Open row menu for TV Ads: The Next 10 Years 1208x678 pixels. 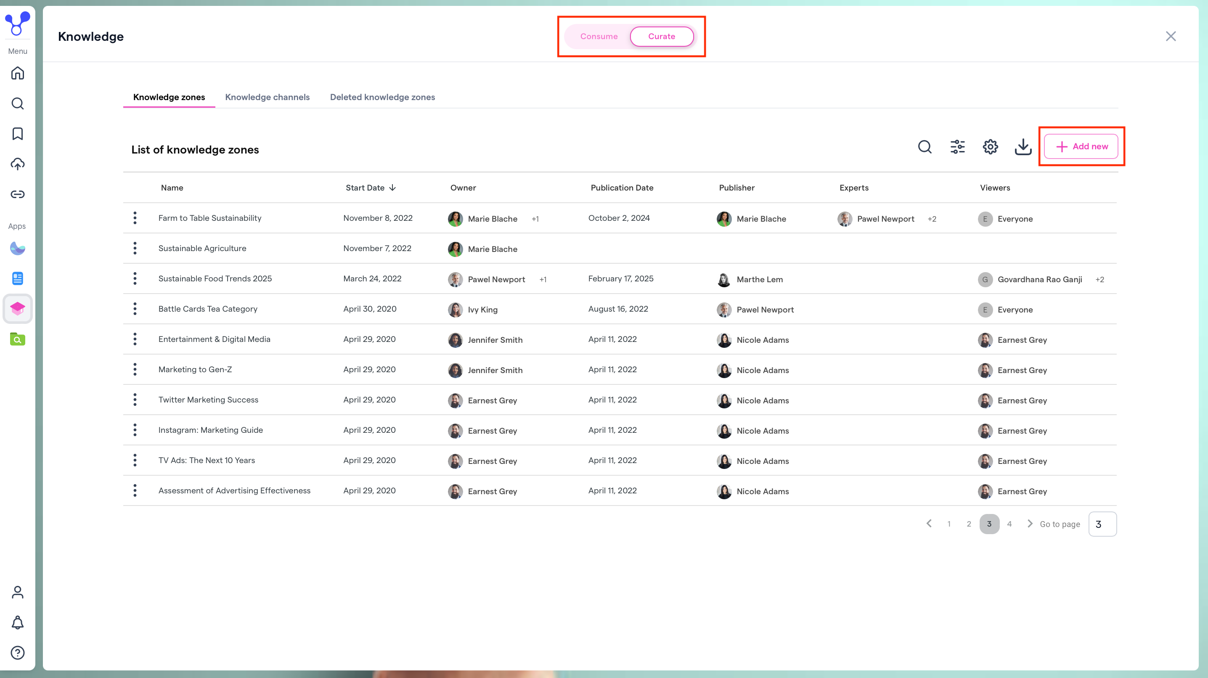(135, 460)
